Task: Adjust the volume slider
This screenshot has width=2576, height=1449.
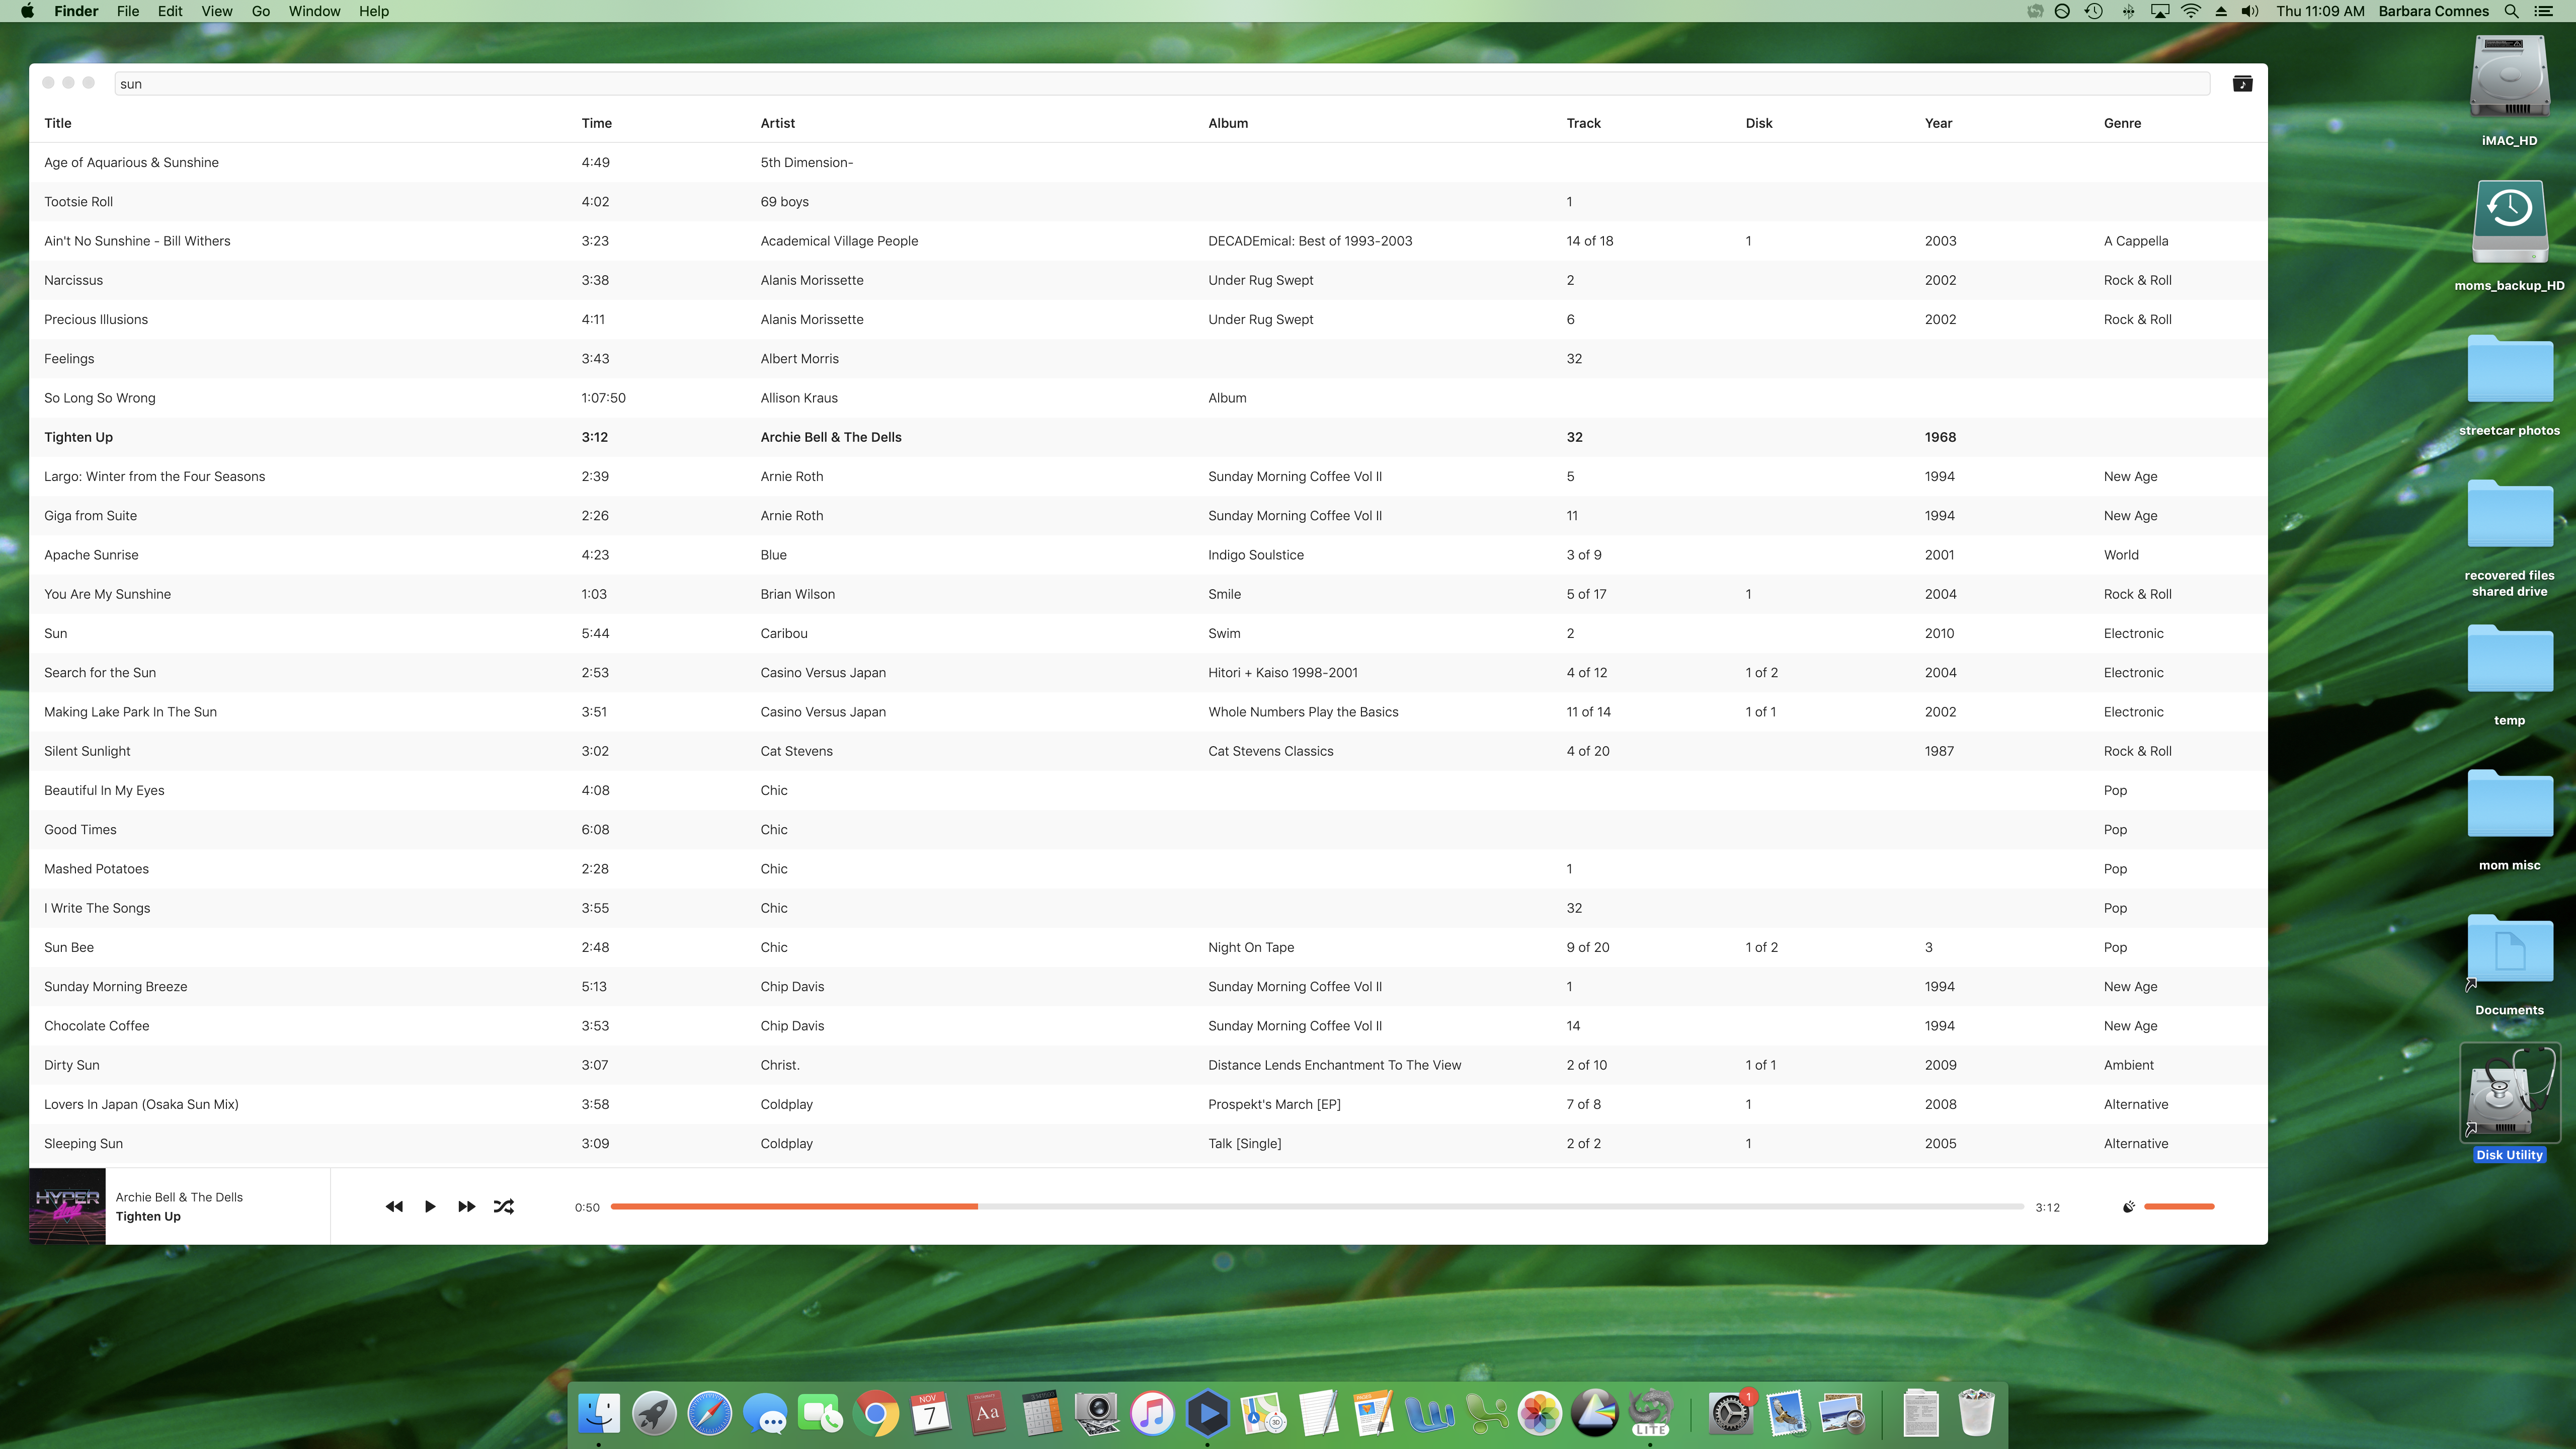Action: coord(2180,1206)
